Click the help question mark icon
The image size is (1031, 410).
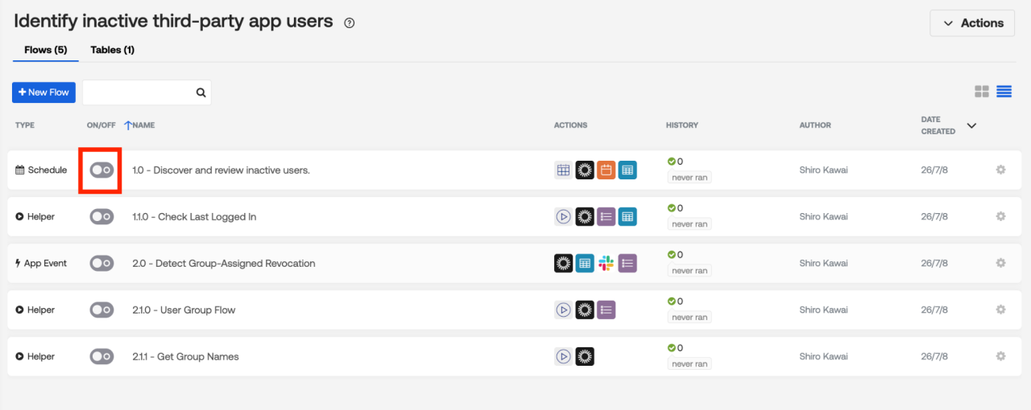[349, 23]
